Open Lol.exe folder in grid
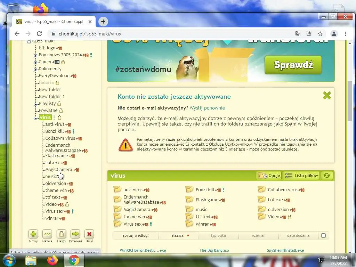The height and width of the screenshot is (267, 356). point(275,200)
